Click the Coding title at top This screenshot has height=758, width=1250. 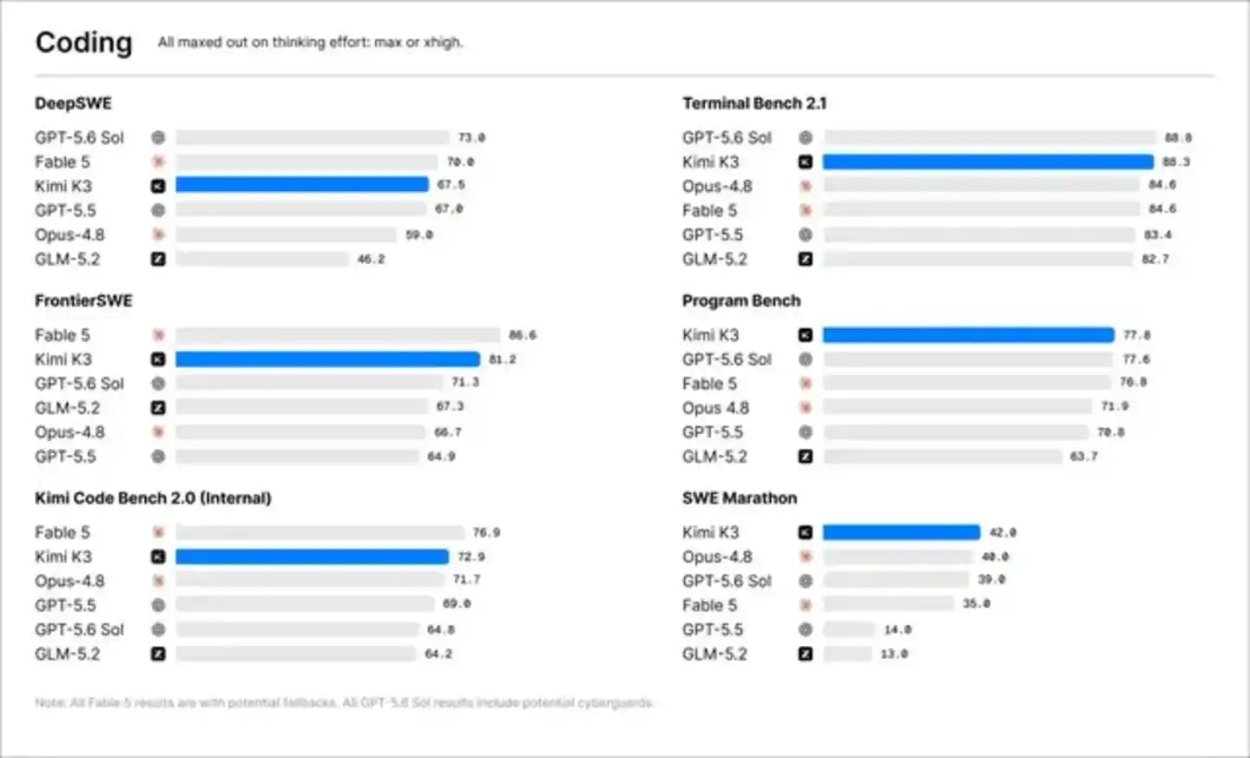(84, 42)
